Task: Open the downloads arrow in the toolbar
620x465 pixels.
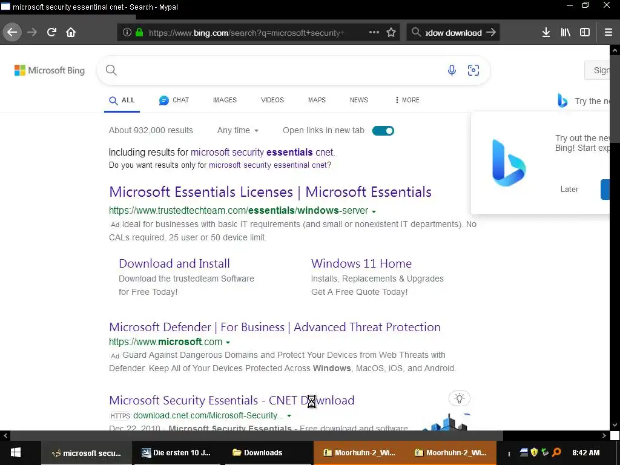Action: [546, 32]
